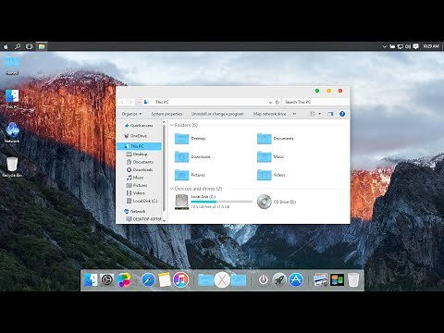Open volume control in system tray
The height and width of the screenshot is (333, 444).
coord(408,46)
